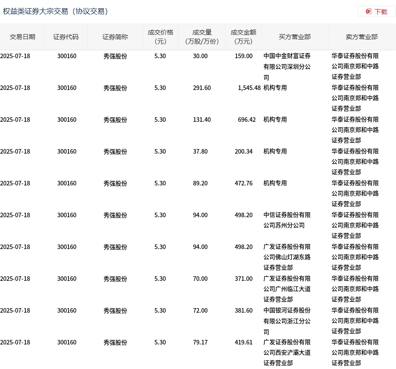
Task: Select the 证券代码 column header
Action: click(x=66, y=37)
